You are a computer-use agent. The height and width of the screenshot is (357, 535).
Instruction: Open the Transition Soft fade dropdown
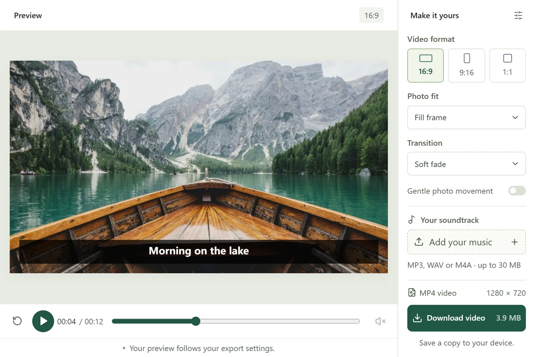(466, 164)
